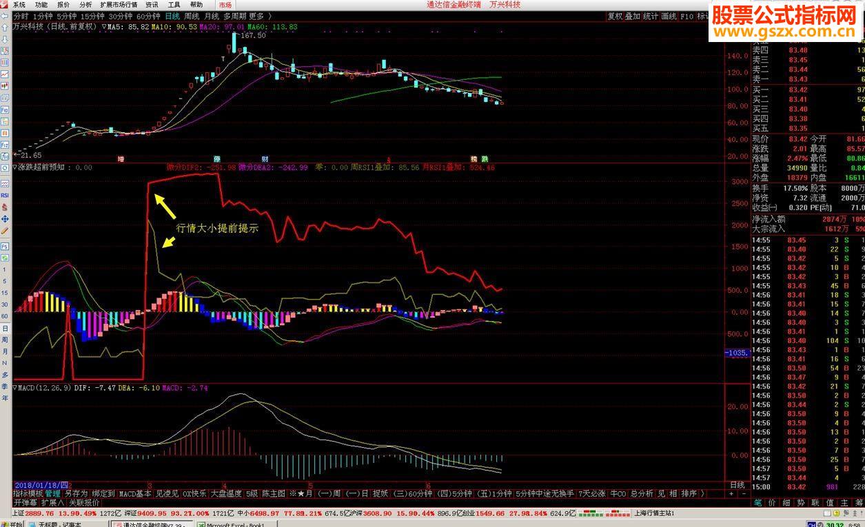Click the minus zoom button below axis
The width and height of the screenshot is (865, 527).
(744, 493)
